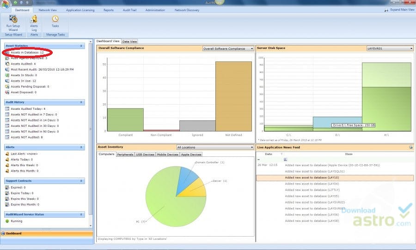Click the Assets NOT Audited icon

click(7, 137)
